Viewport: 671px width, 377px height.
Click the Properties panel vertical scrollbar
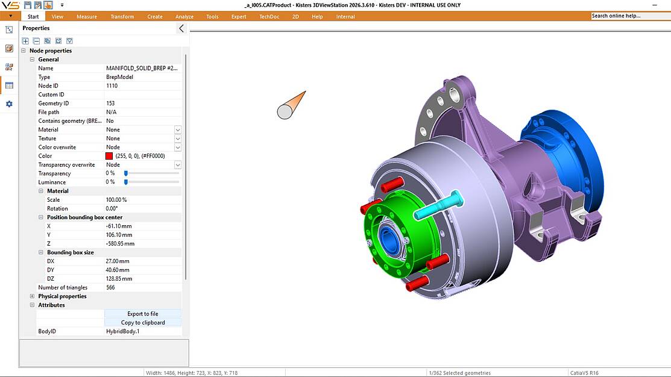(186, 167)
